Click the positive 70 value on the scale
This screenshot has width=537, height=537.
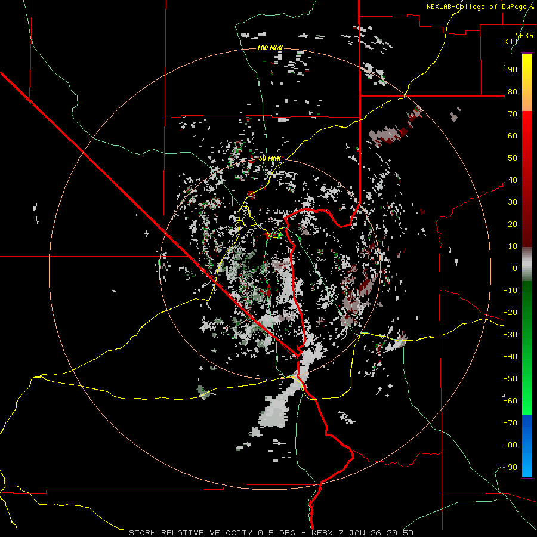513,114
